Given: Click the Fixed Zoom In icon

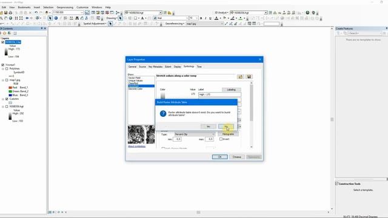Looking at the screenshot, I should point(16,18).
